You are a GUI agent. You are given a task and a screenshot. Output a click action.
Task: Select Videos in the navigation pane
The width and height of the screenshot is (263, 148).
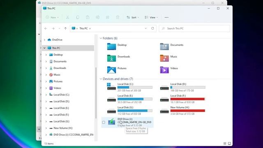57,88
